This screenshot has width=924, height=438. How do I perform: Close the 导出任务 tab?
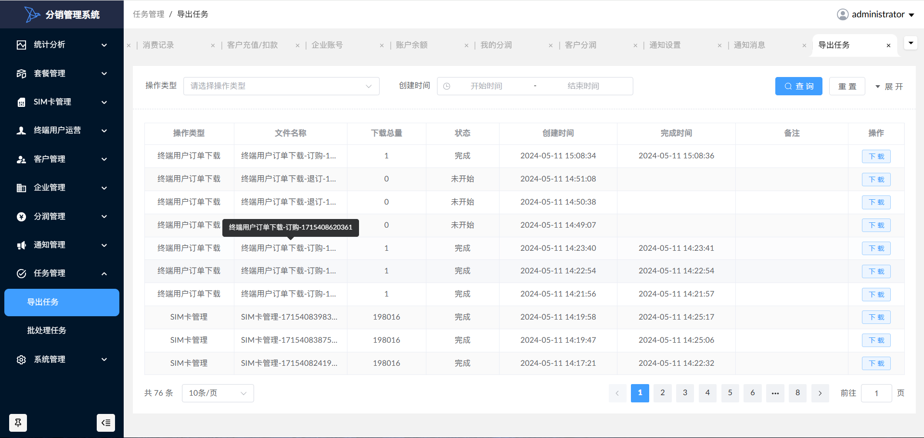888,45
